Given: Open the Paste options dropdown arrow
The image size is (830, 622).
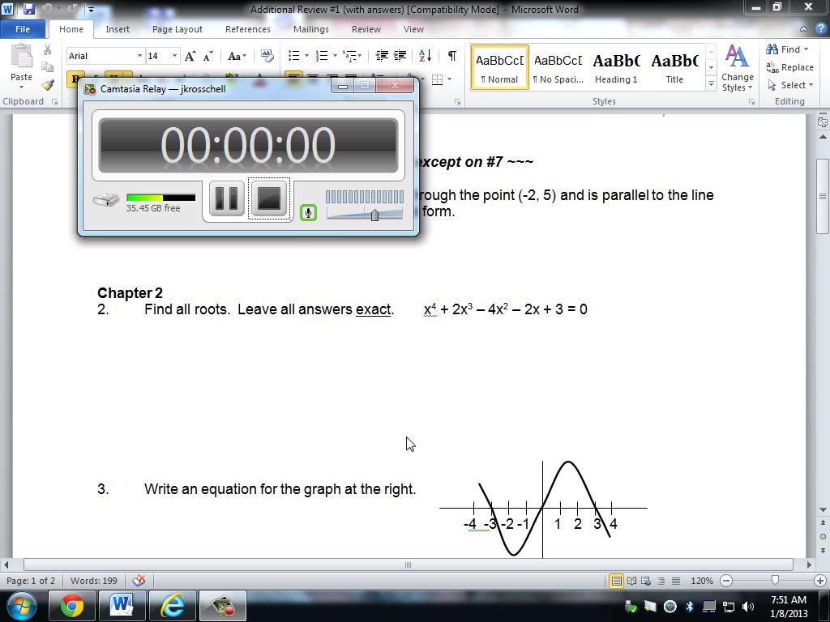Looking at the screenshot, I should [21, 87].
